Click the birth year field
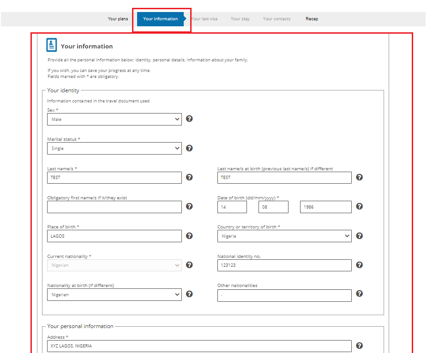This screenshot has width=439, height=353. [325, 207]
